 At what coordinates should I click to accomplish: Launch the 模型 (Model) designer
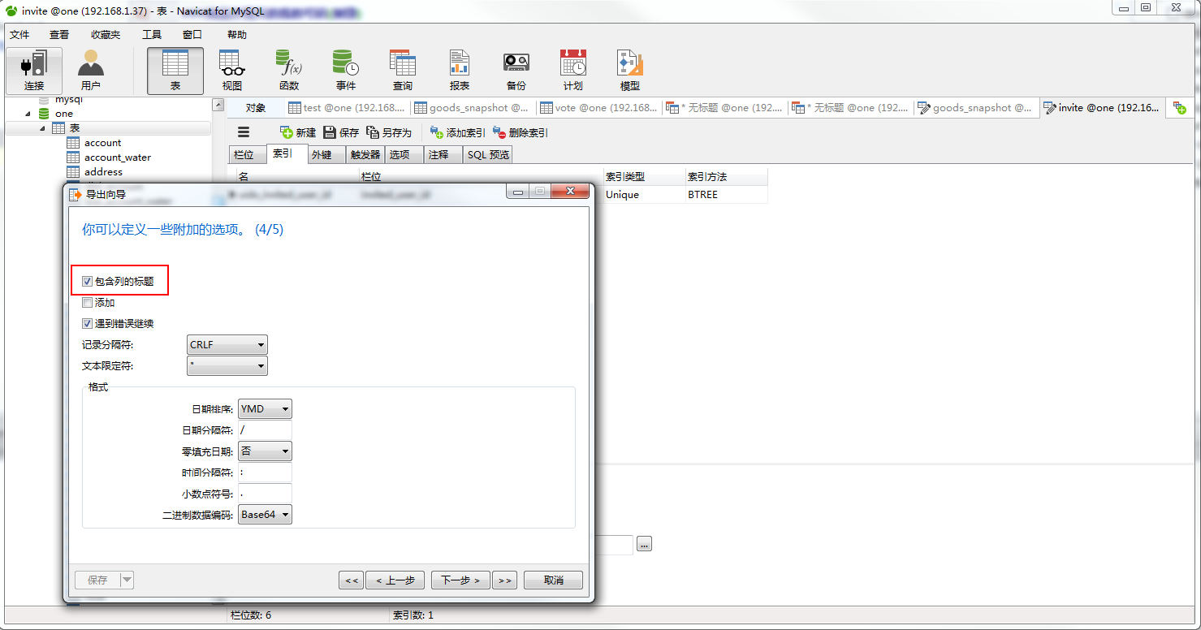tap(629, 69)
